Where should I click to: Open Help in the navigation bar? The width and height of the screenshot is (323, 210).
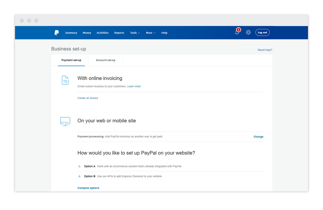164,33
